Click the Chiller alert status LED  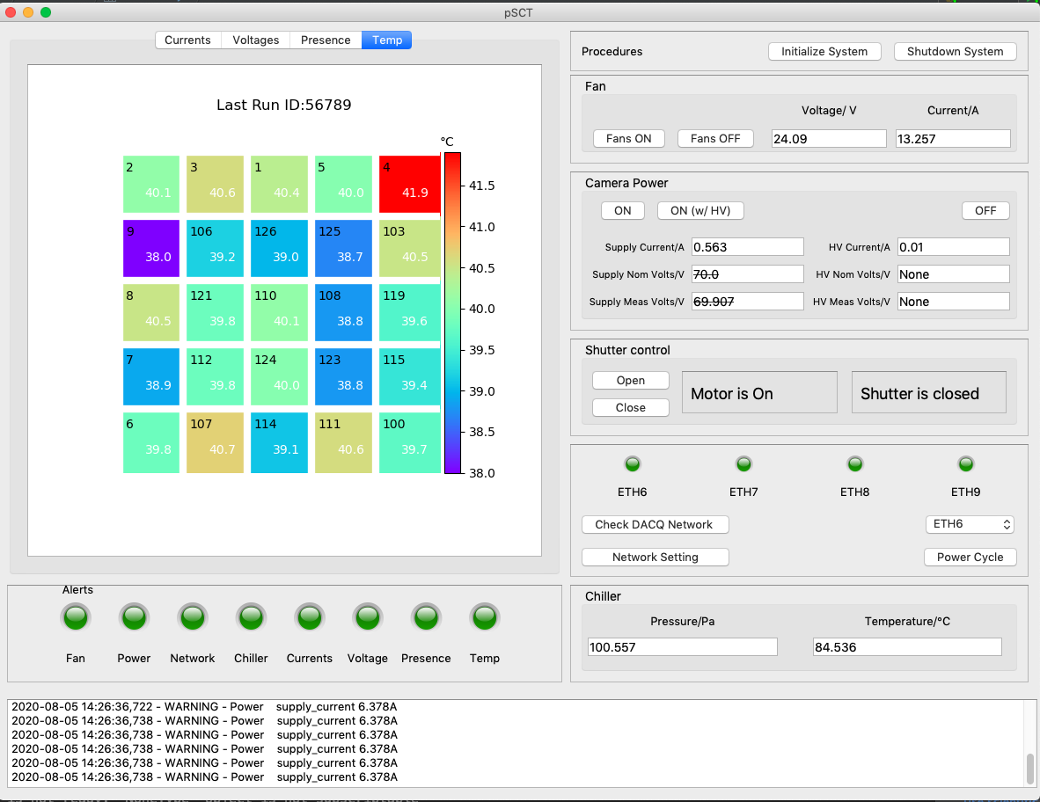coord(251,617)
